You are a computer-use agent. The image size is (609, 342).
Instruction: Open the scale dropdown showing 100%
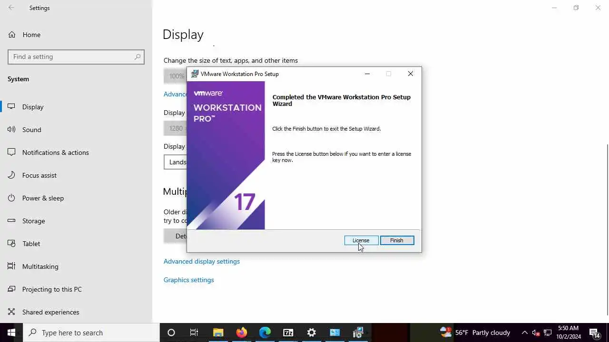tap(175, 76)
